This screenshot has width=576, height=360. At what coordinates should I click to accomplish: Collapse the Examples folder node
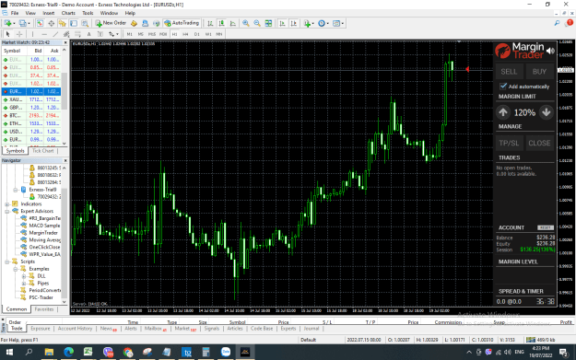click(x=16, y=269)
